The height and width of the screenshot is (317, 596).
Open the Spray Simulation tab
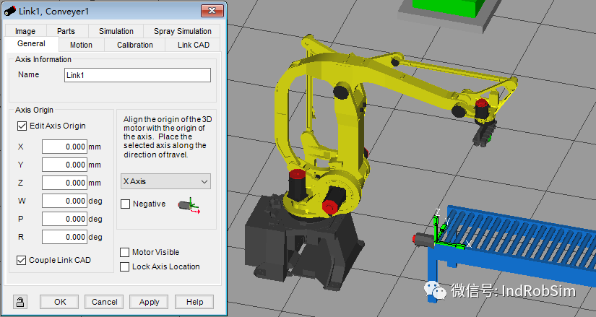point(183,31)
